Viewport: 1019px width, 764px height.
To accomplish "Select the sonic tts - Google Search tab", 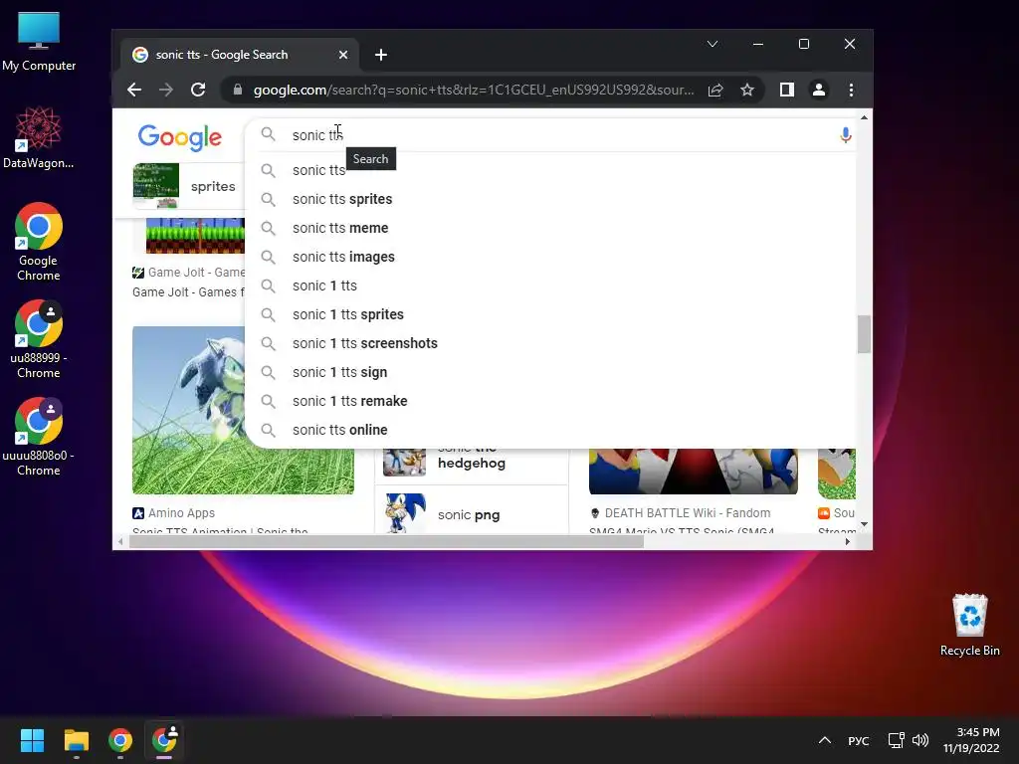I will [x=241, y=55].
